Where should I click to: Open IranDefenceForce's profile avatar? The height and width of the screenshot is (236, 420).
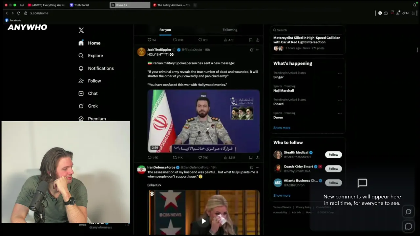click(x=141, y=169)
